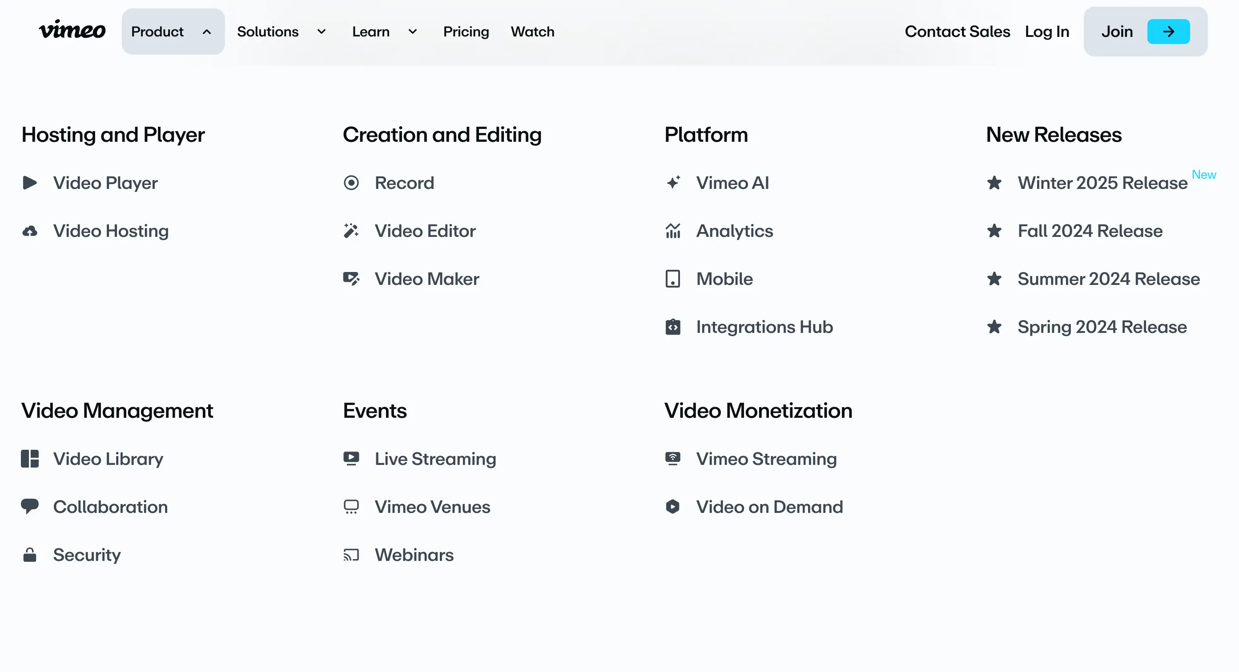Expand the Learn dropdown
This screenshot has width=1239, height=672.
[x=385, y=31]
